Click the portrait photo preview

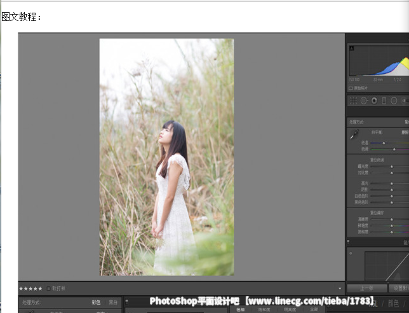166,157
